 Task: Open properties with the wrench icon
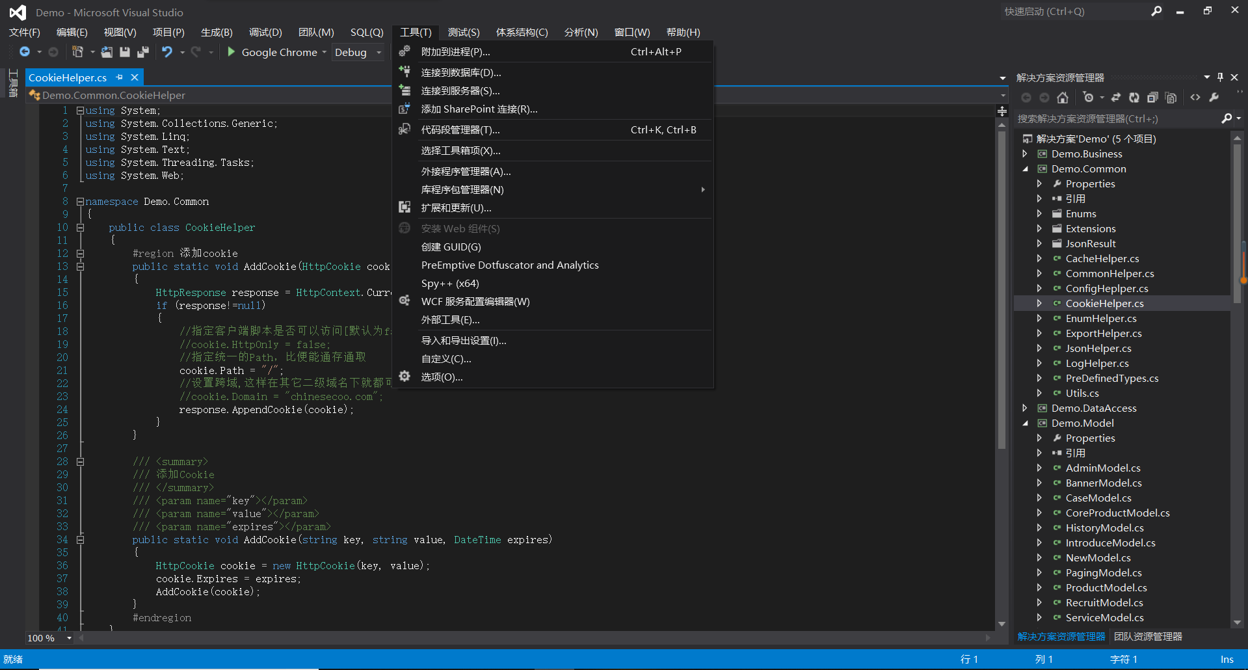pos(1214,98)
